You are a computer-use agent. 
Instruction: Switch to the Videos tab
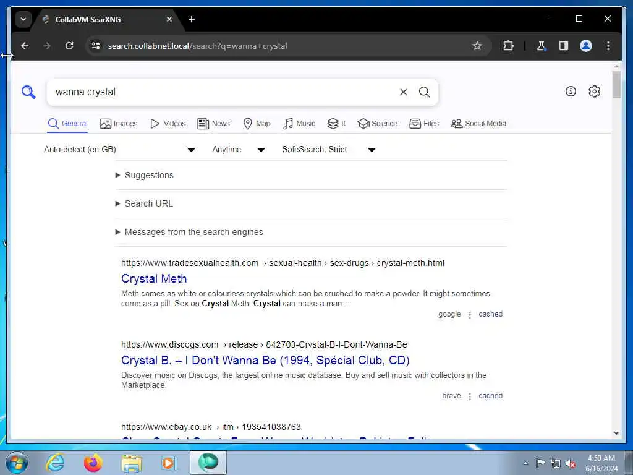tap(168, 124)
